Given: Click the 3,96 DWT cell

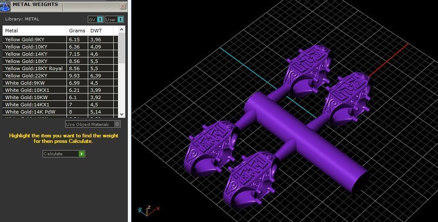Looking at the screenshot, I should tap(101, 39).
